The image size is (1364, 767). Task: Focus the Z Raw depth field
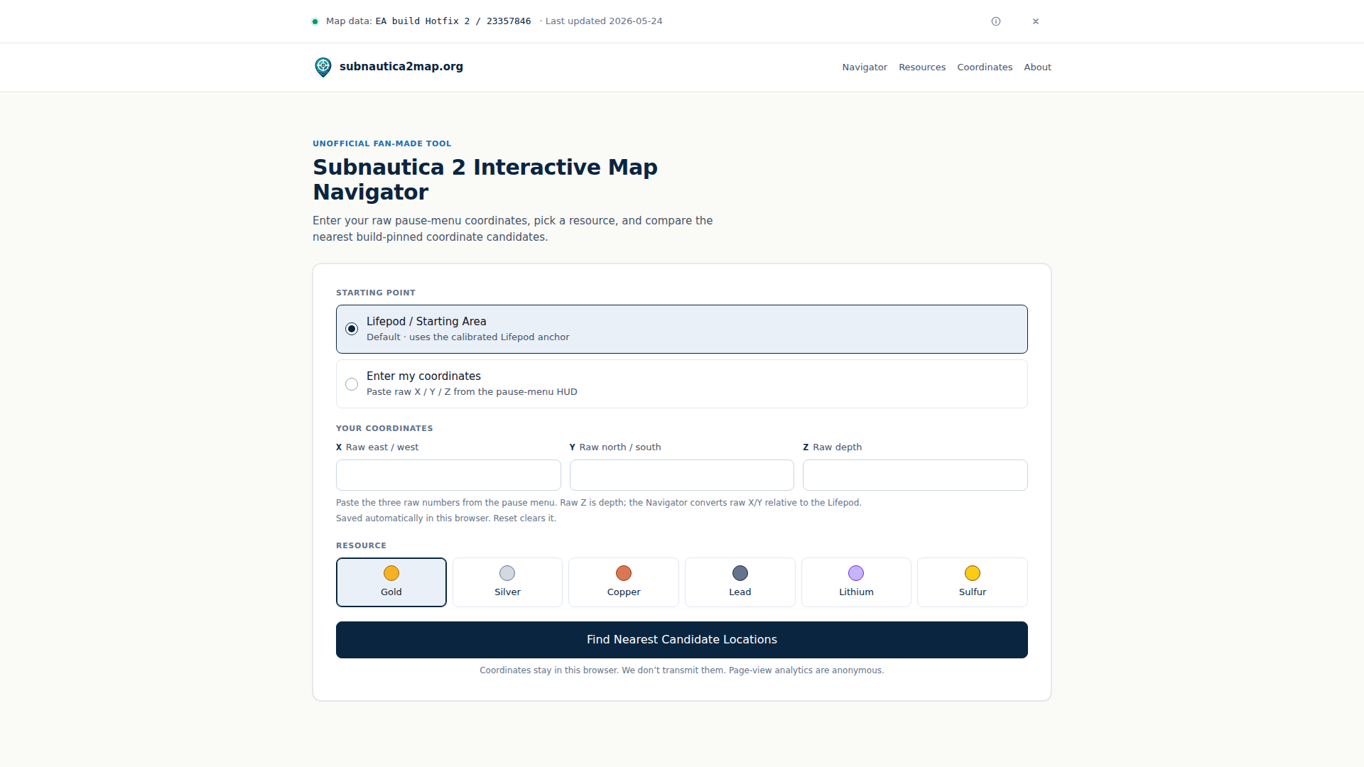[x=915, y=475]
